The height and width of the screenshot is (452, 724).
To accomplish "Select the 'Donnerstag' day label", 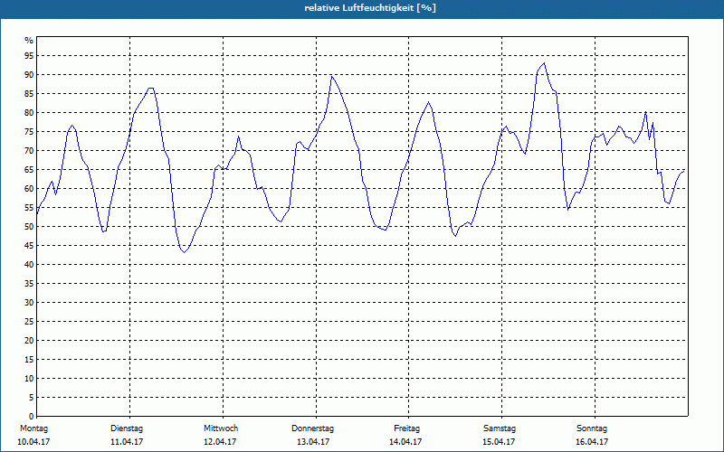I will [312, 428].
